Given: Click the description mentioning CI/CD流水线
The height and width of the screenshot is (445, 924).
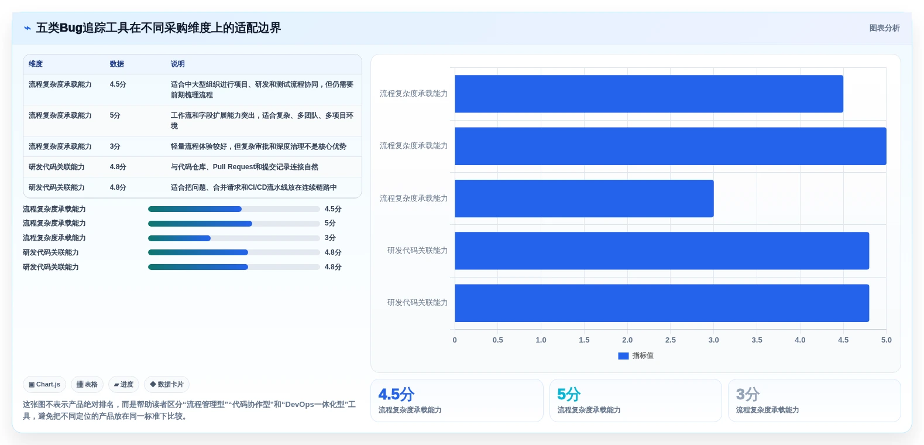Looking at the screenshot, I should coord(253,187).
